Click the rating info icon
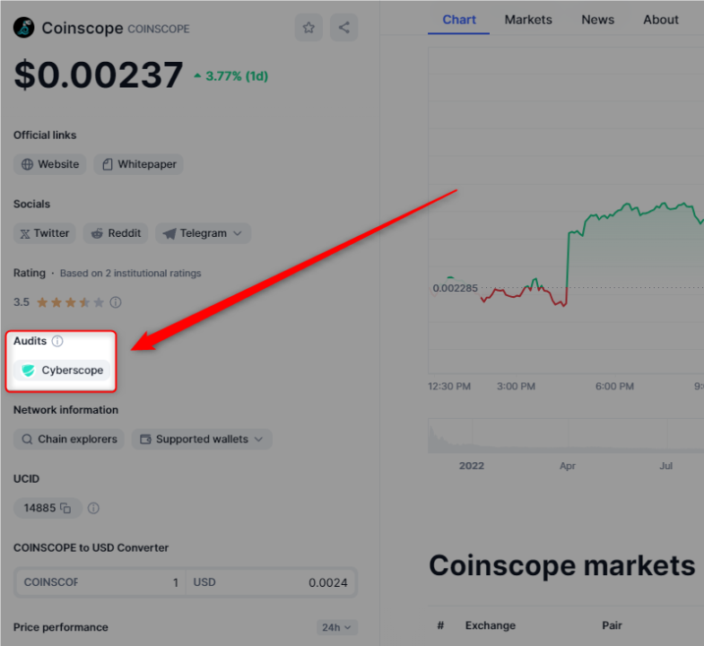 116,302
